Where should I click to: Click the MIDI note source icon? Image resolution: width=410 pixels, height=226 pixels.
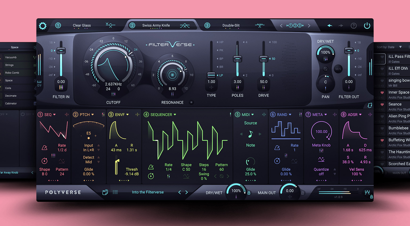pyautogui.click(x=251, y=134)
